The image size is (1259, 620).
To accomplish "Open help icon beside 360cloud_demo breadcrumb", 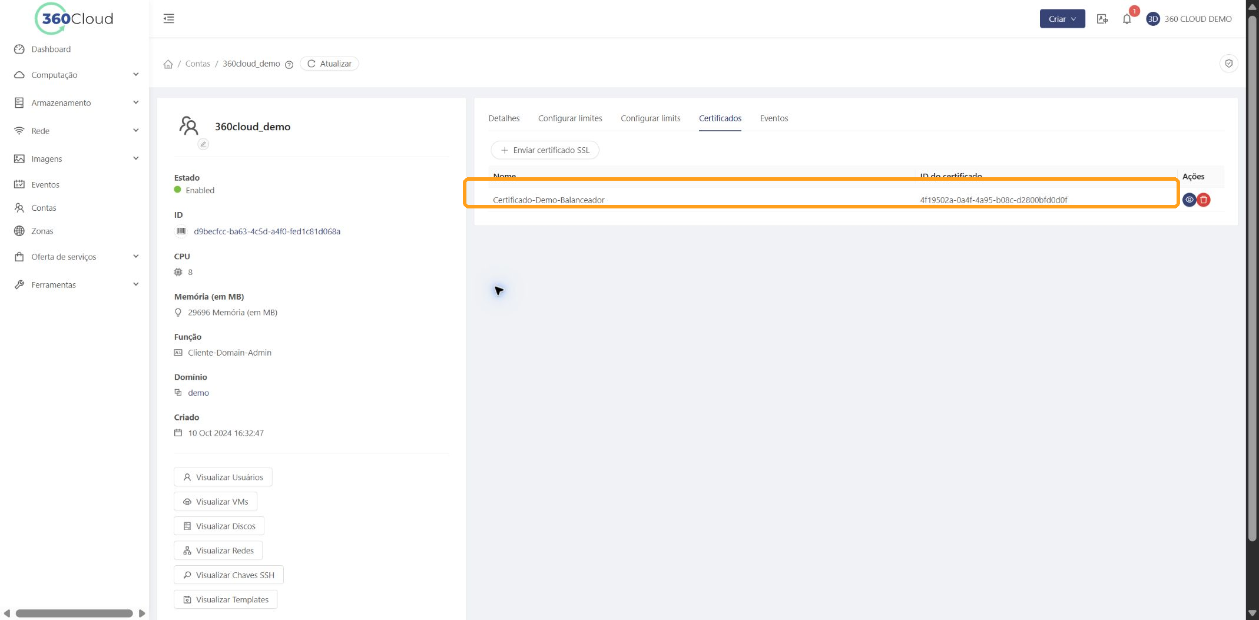I will (289, 65).
